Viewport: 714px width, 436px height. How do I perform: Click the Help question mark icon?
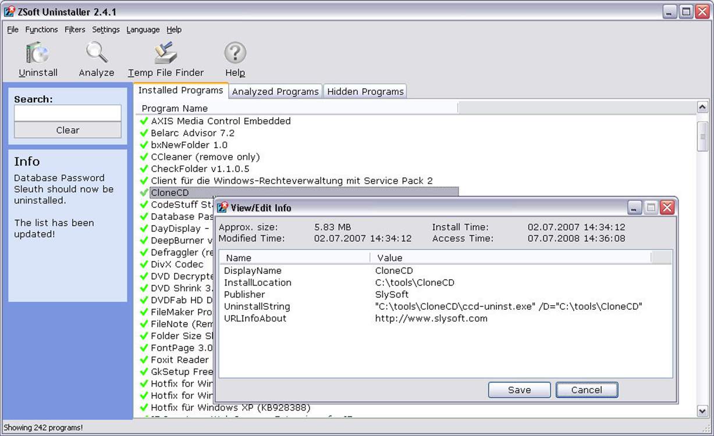(x=235, y=53)
